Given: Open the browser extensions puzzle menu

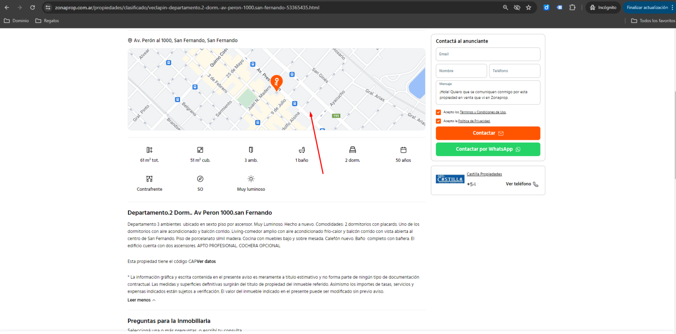Looking at the screenshot, I should [572, 7].
